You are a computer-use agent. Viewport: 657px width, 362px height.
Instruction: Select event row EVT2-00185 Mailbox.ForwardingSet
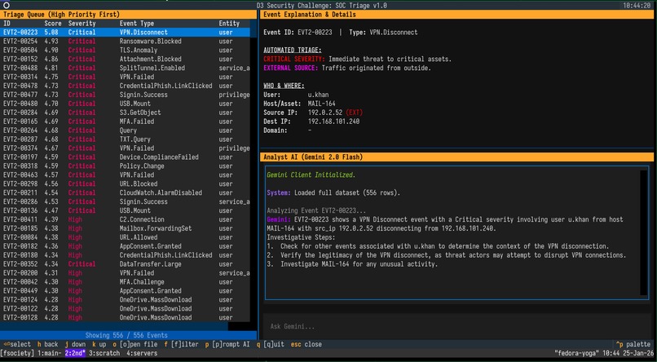(125, 228)
